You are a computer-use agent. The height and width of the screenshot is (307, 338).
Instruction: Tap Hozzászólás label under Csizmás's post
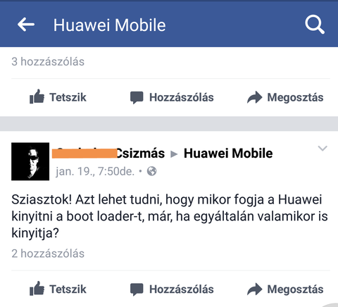point(182,289)
